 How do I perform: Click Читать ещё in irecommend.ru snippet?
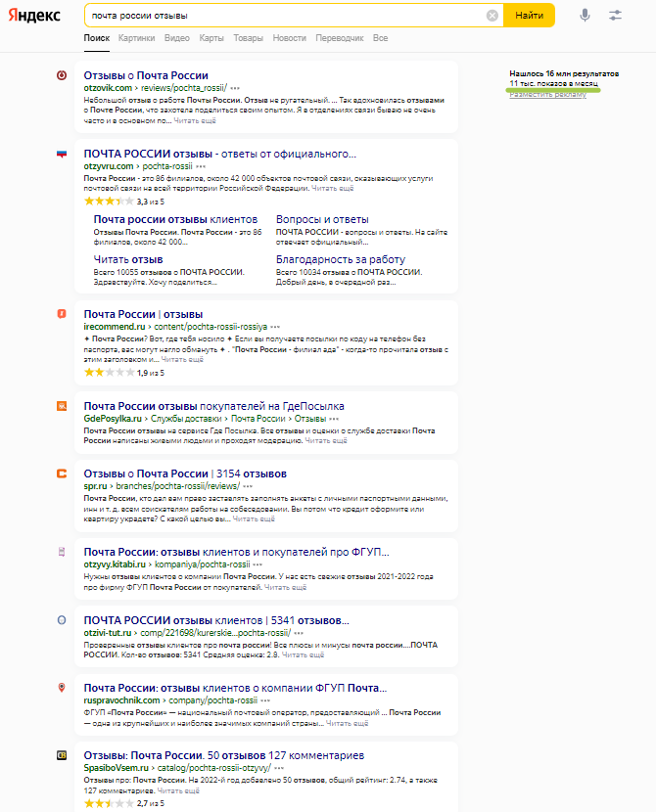click(182, 359)
